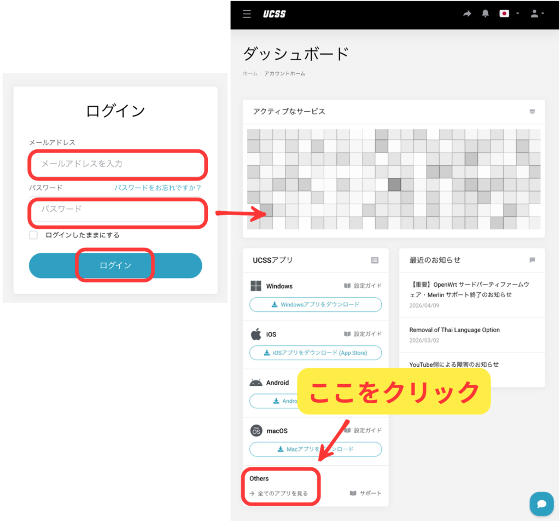560x521 pixels.
Task: Click the flag icon in 最近のお知らせ panel
Action: tap(532, 260)
